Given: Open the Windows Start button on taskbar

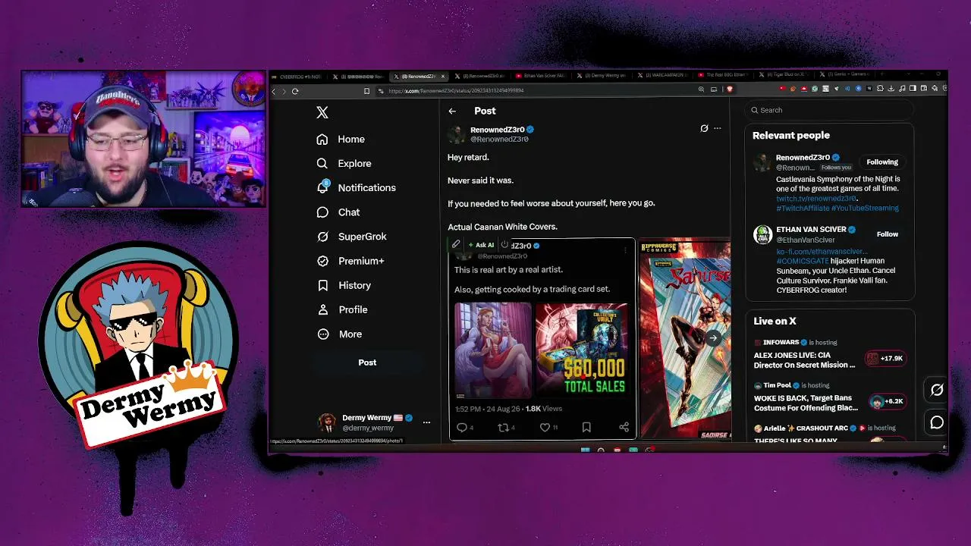Looking at the screenshot, I should point(585,450).
